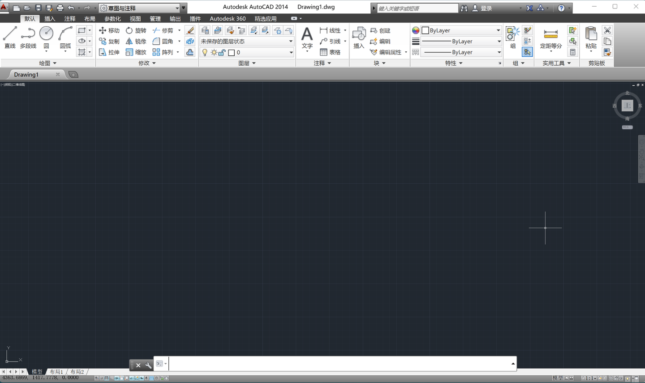Close the Drawing1 file tab
The width and height of the screenshot is (645, 383).
58,74
